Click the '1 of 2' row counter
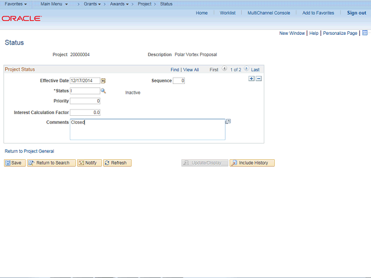The height and width of the screenshot is (278, 371). 236,69
